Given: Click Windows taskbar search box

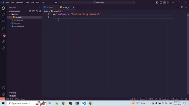Looking at the screenshot, I should coord(27,103).
